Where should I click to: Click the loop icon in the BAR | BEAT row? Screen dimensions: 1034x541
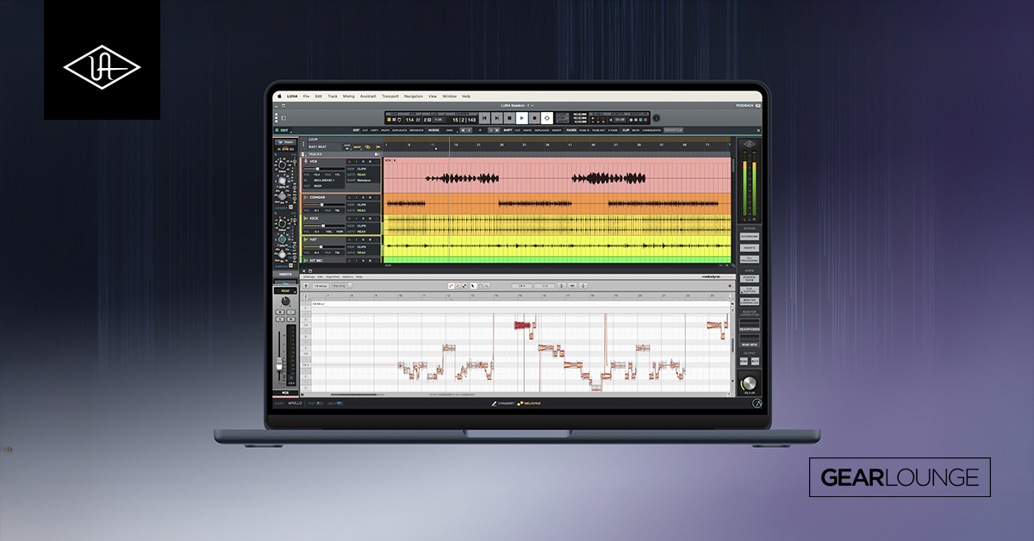[366, 146]
